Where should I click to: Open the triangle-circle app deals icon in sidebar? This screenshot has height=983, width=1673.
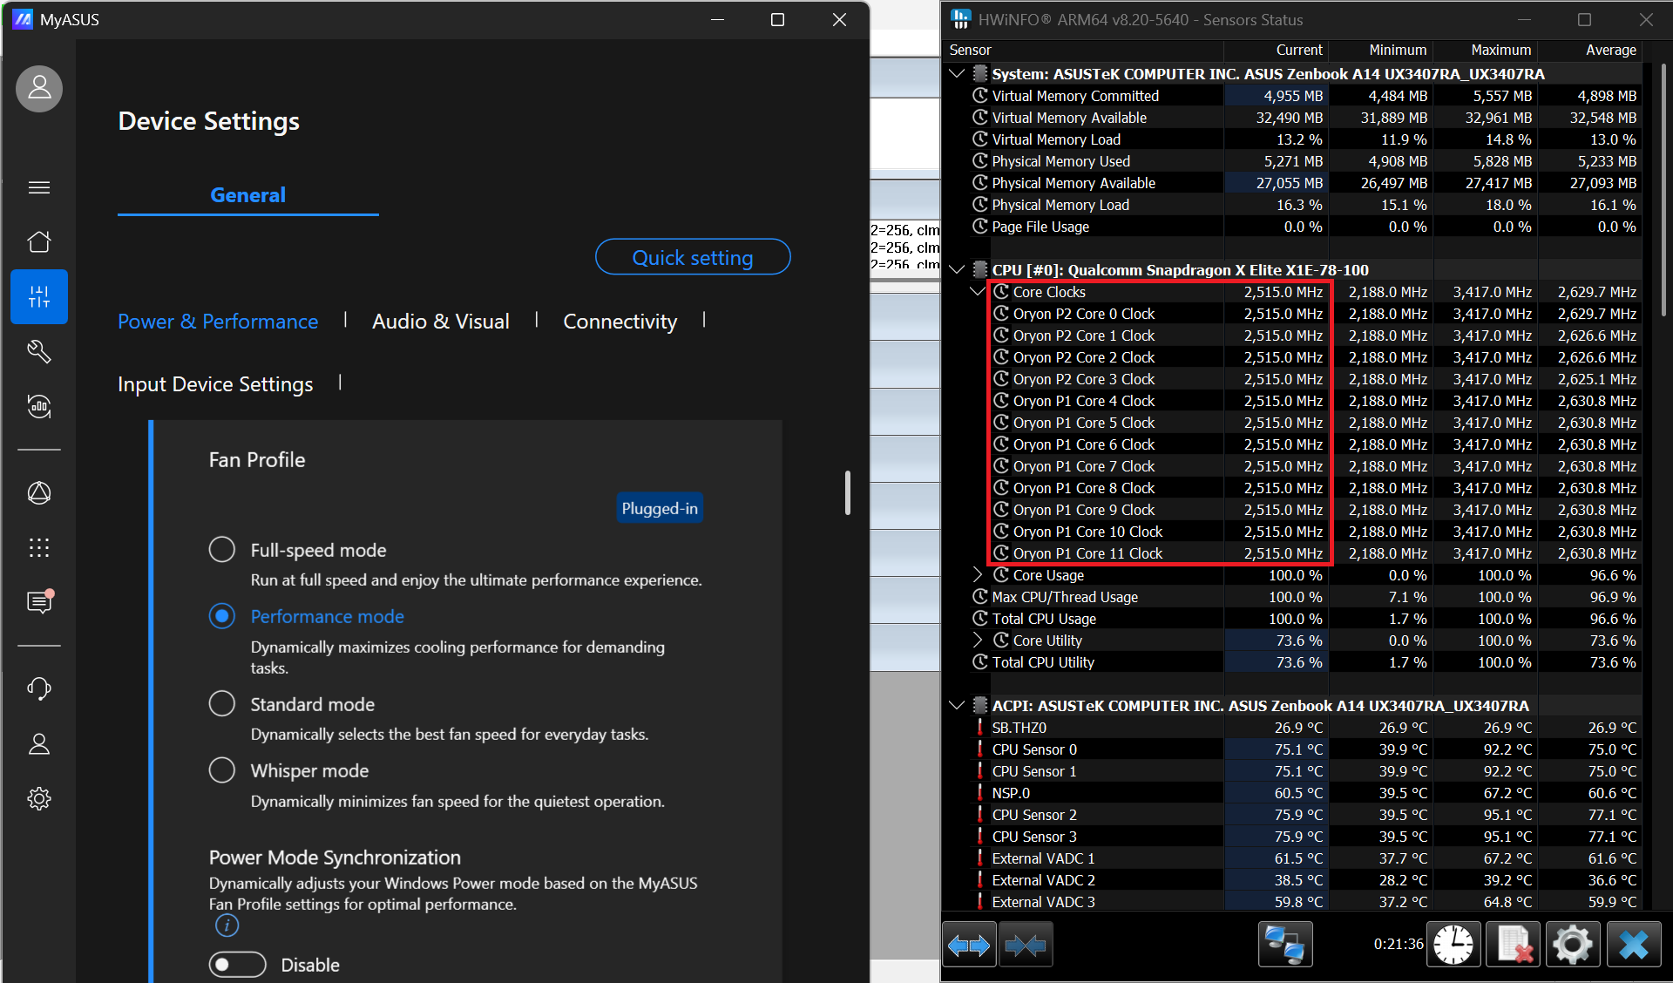point(39,493)
